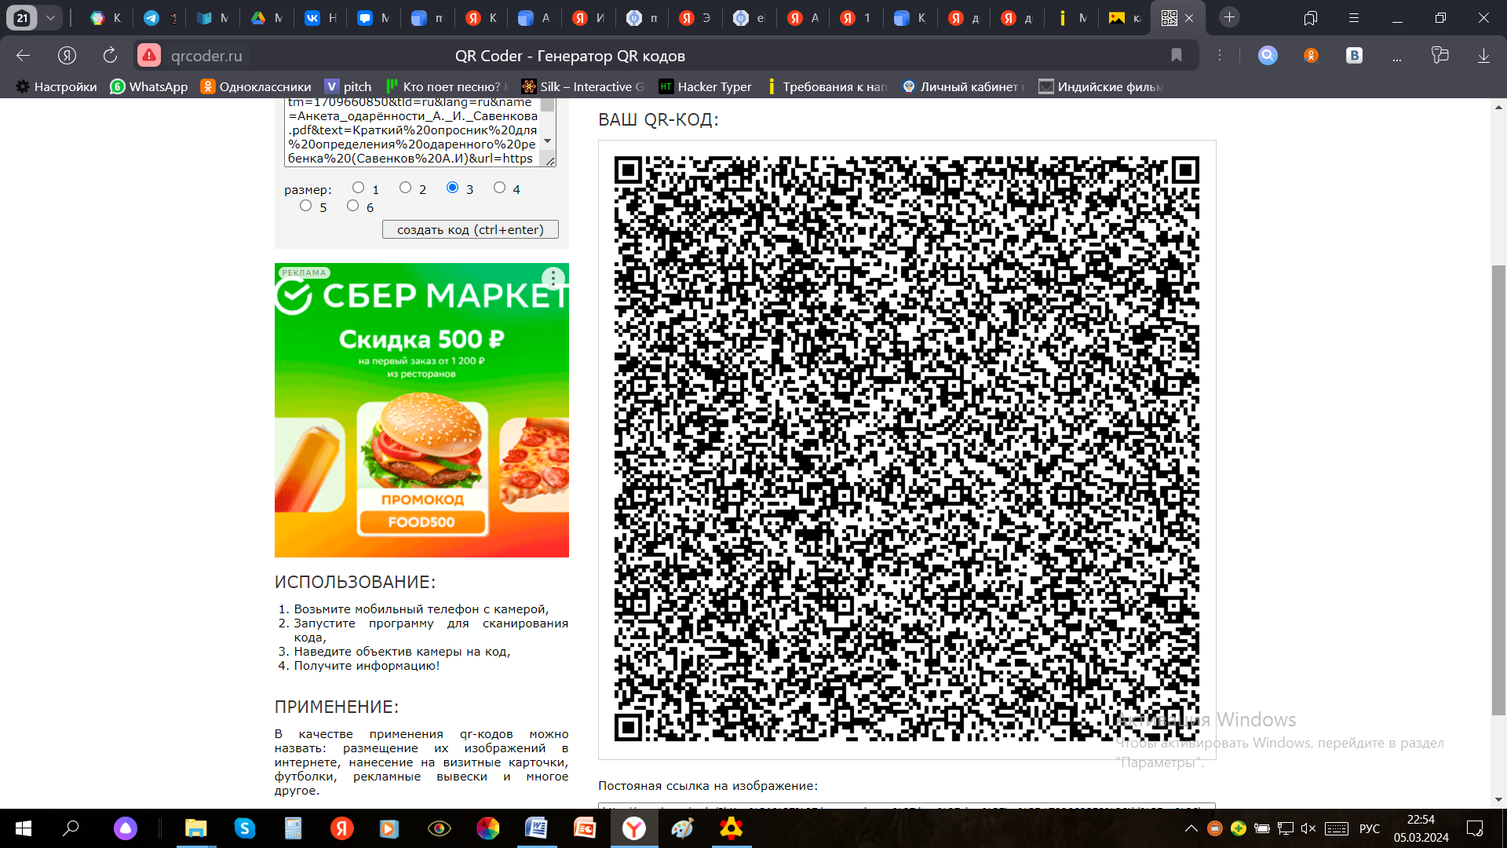Open the clock showing 22:54

coord(1421,828)
